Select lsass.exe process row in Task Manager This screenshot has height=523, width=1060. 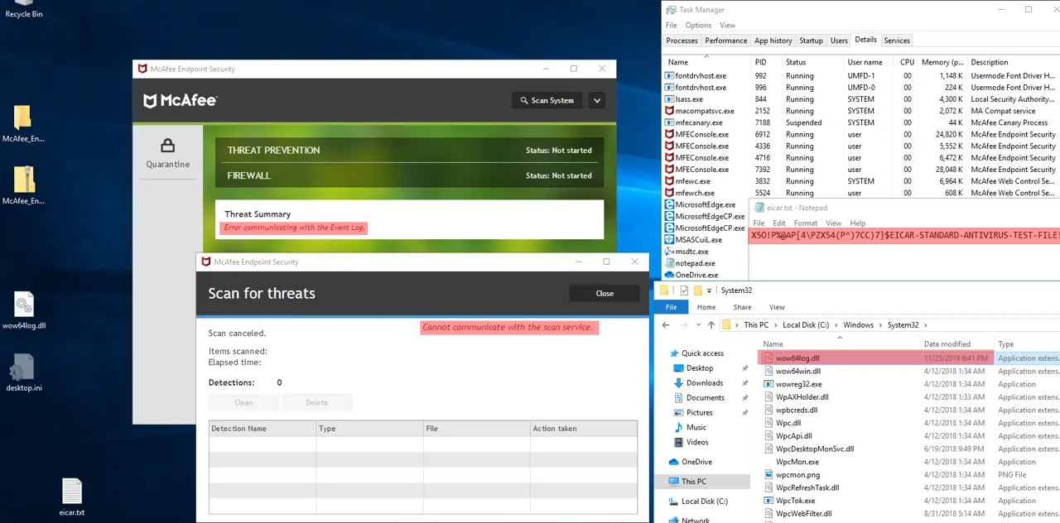coord(861,99)
